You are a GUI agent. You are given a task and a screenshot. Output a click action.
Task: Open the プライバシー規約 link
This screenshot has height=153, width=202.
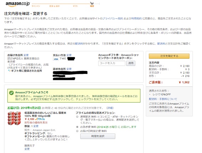pyautogui.click(x=113, y=19)
